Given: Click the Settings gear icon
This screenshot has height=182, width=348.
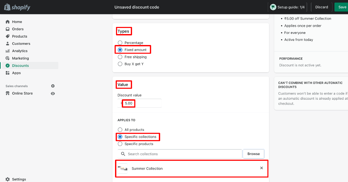Looking at the screenshot, I should point(7,179).
